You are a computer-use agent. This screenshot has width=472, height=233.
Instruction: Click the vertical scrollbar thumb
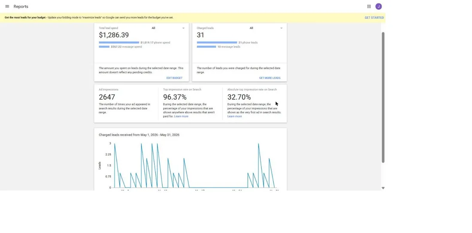(x=383, y=97)
